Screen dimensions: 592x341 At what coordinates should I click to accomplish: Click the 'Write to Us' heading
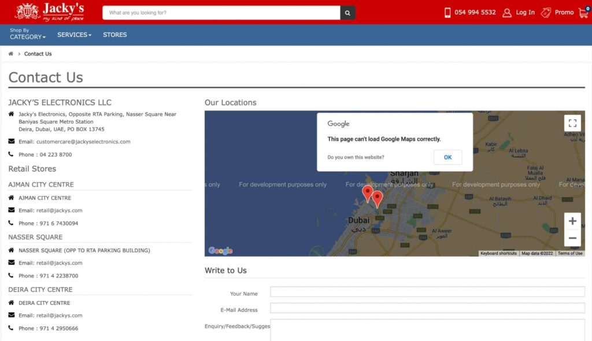(225, 270)
